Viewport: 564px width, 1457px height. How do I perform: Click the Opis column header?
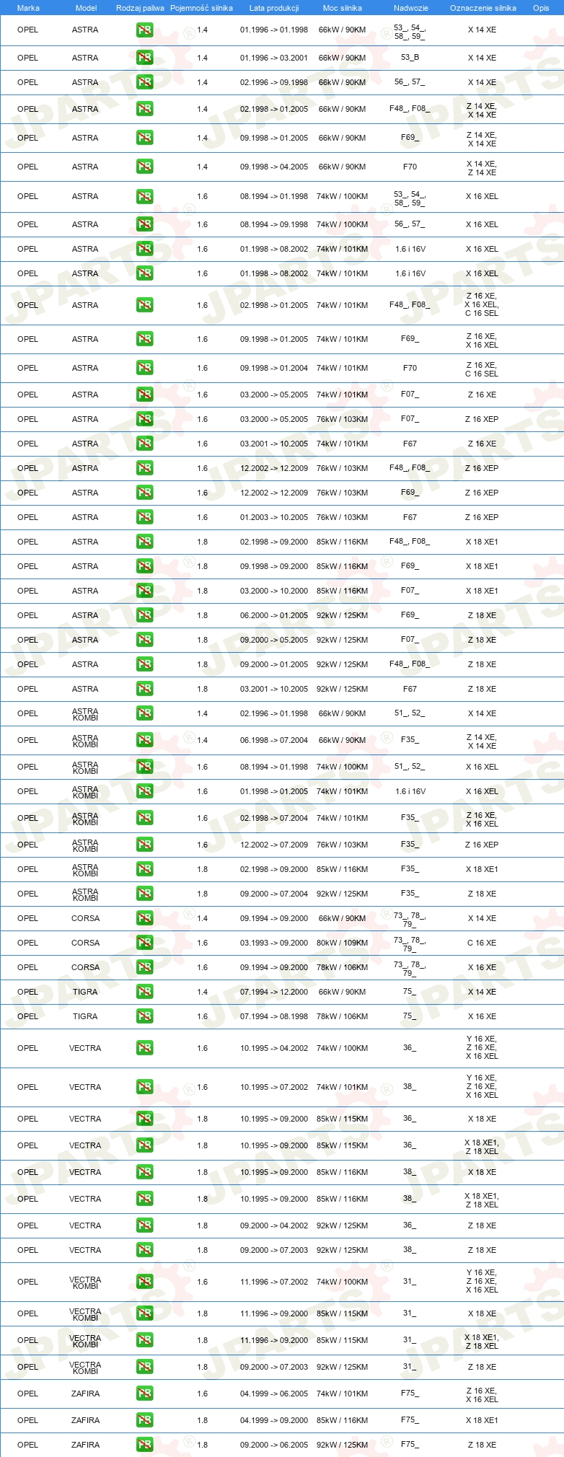coord(541,8)
